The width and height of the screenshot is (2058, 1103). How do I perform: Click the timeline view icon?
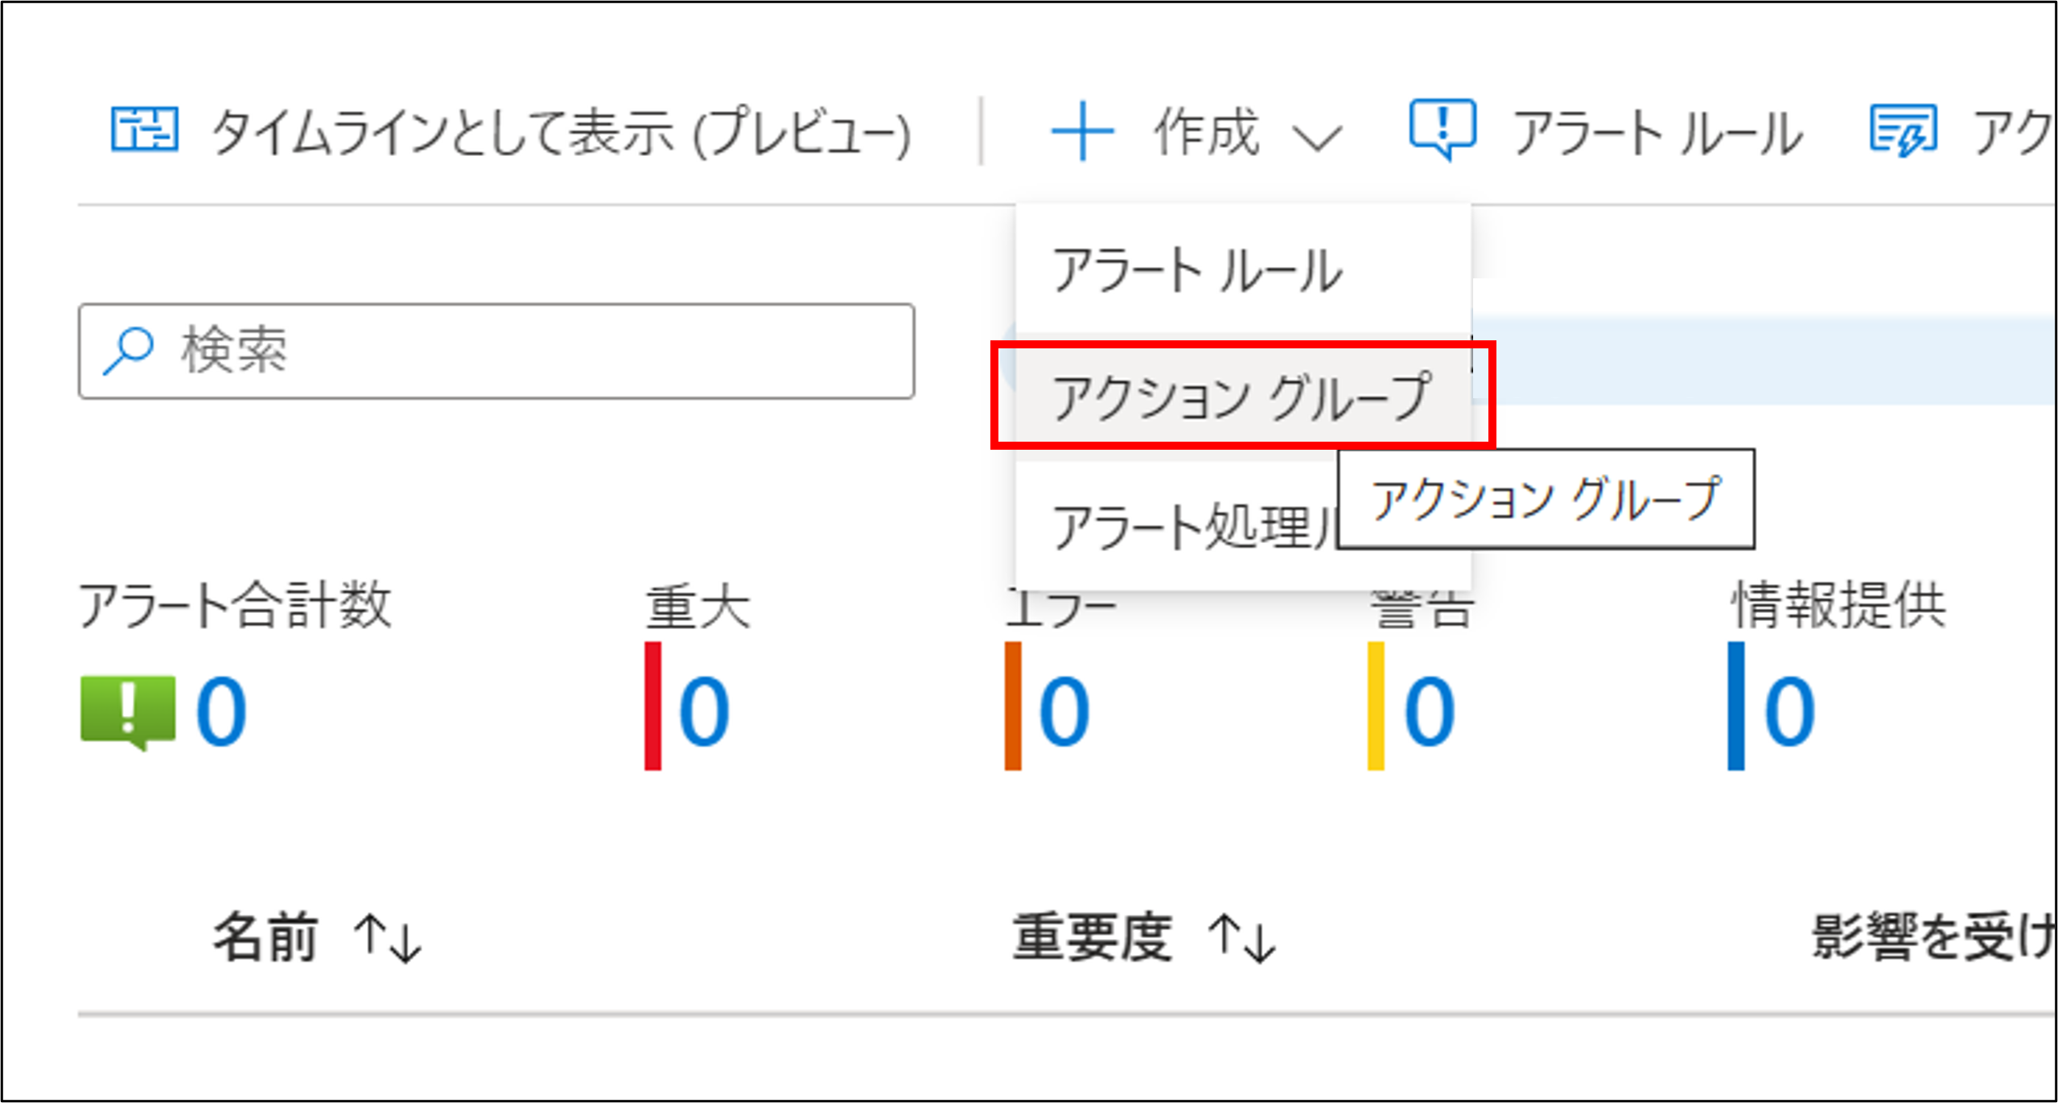144,130
